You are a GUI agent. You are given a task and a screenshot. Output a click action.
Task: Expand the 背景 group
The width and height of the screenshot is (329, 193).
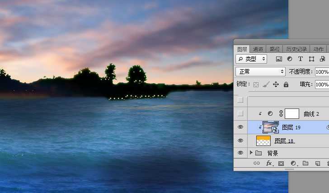[x=251, y=152]
